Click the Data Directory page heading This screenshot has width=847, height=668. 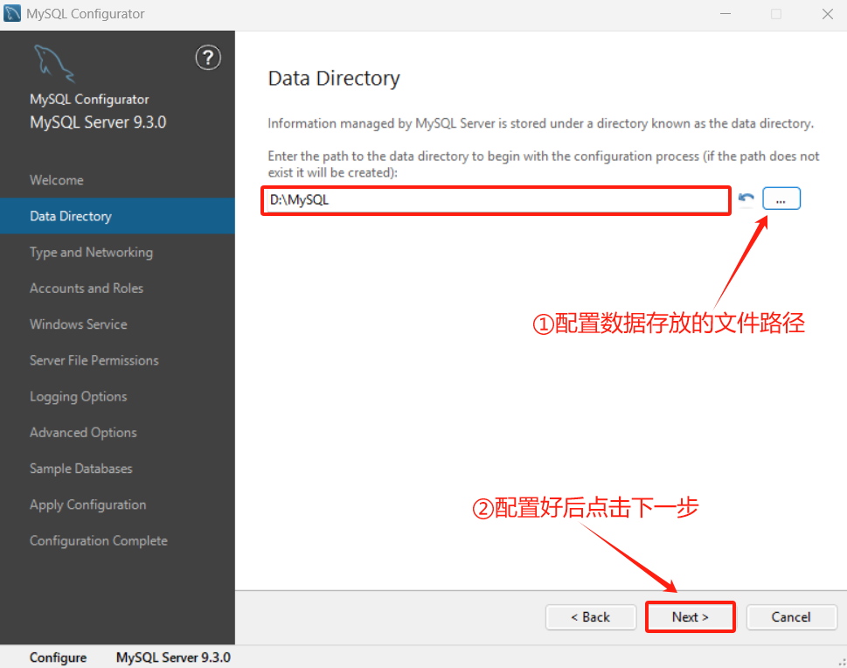[334, 79]
